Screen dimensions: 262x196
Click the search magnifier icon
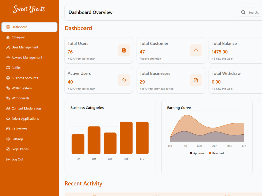point(243,12)
